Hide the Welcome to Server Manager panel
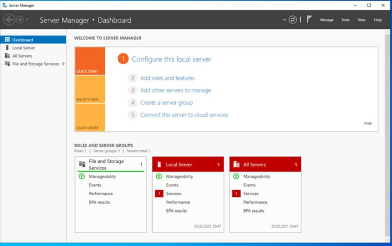392x246 pixels. click(367, 123)
